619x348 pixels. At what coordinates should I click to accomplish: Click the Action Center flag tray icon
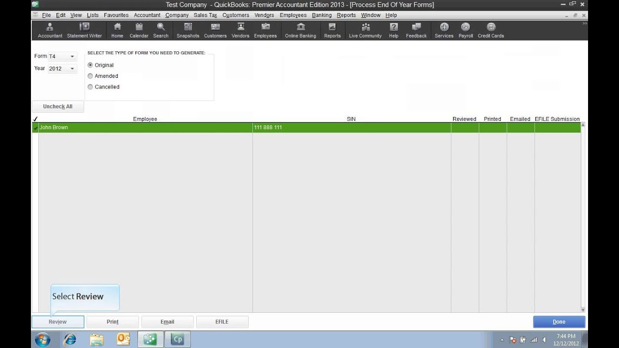[x=513, y=340]
